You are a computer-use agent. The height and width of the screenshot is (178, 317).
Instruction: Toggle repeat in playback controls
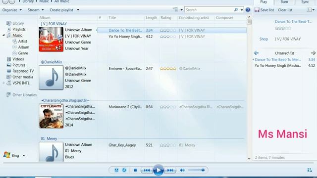tap(124, 170)
